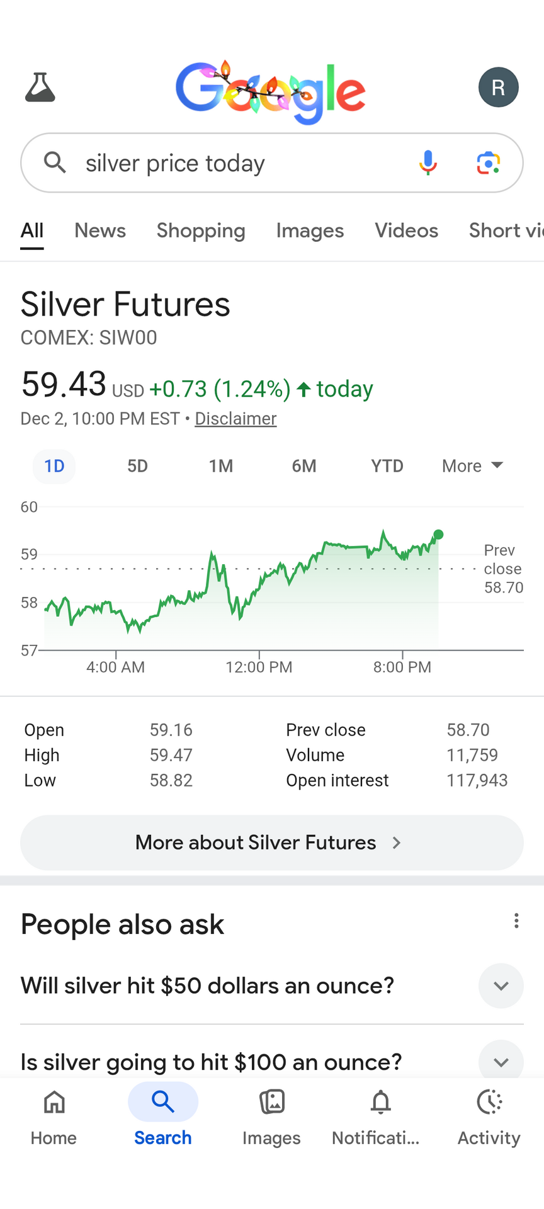
Task: Open People also ask options menu
Action: [x=516, y=921]
